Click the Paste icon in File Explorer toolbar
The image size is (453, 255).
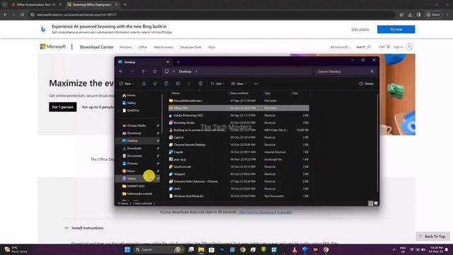(166, 84)
